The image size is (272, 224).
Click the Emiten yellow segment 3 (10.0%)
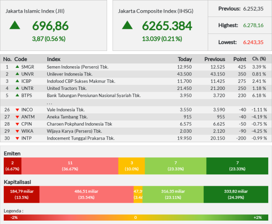point(131,166)
